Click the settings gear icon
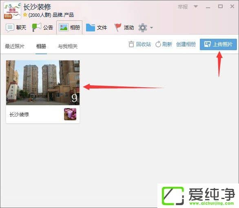Viewport: 239px width, 208px height. (143, 28)
